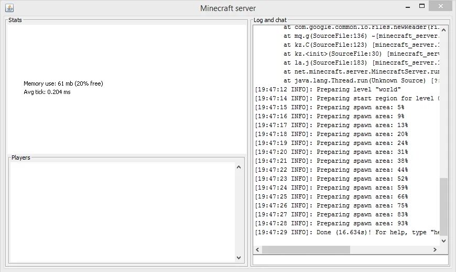Screen dimensions: 456x272
Task: Click the 'Avg tick: 0.204 ms' text
Action: point(47,92)
